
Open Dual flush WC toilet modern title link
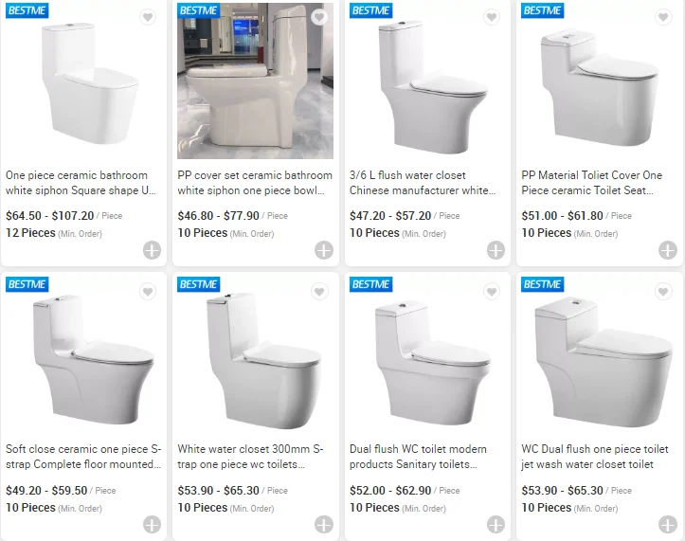[419, 457]
